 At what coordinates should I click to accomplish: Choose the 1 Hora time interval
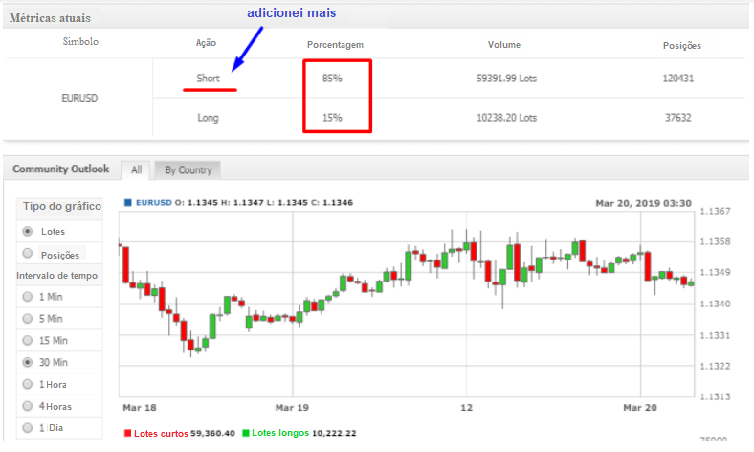[28, 385]
